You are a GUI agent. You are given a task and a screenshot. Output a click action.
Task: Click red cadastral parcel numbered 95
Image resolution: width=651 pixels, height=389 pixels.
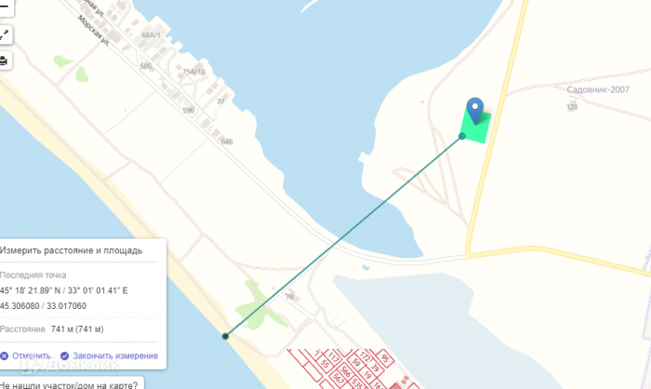pos(385,358)
